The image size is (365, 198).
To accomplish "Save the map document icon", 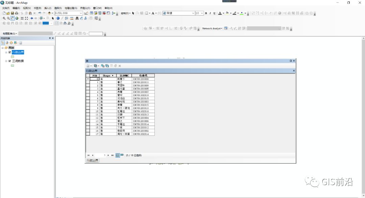I will pos(13,13).
